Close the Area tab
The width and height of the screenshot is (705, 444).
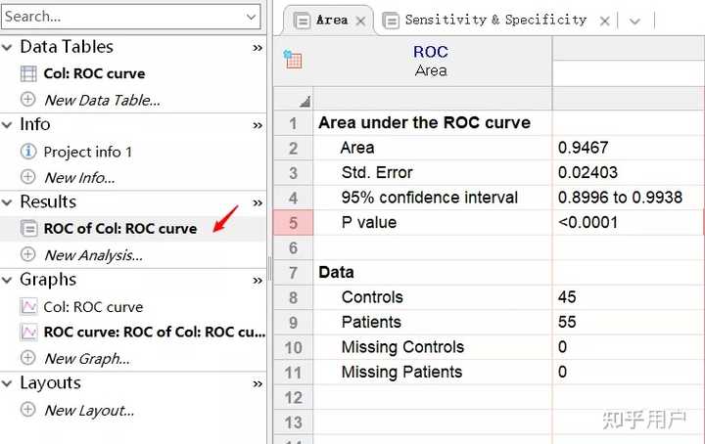click(360, 21)
